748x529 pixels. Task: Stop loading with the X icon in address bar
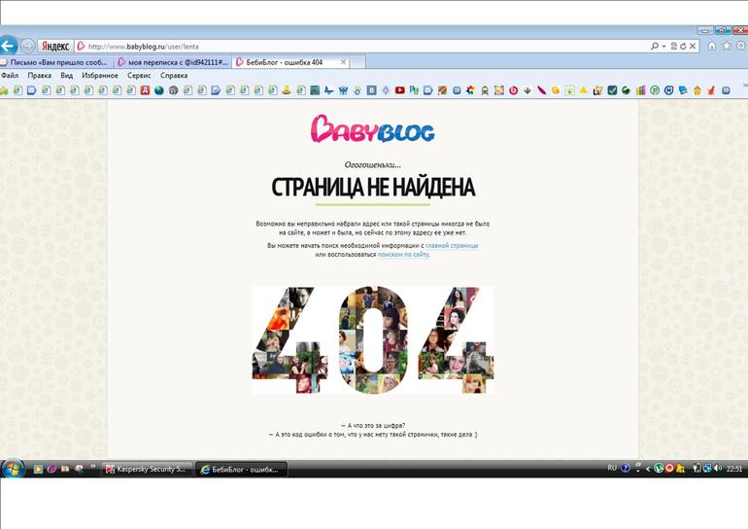pyautogui.click(x=693, y=47)
